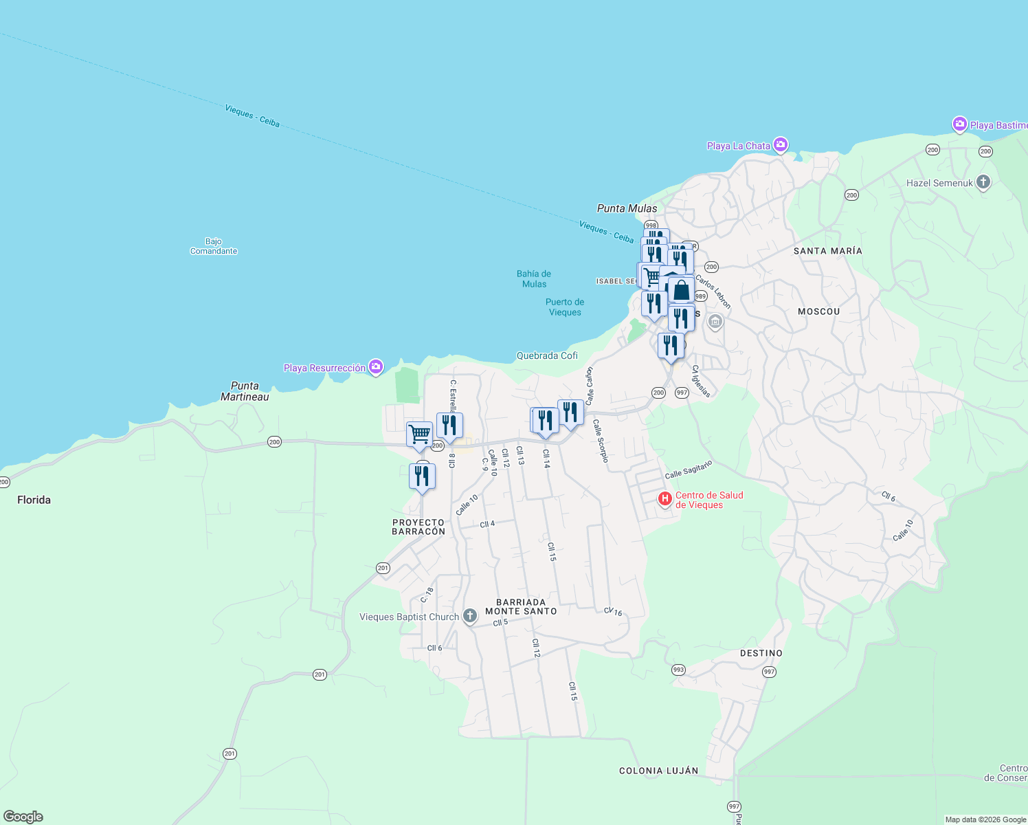Click the Playa La Chata camera icon
The width and height of the screenshot is (1028, 825).
tap(780, 144)
